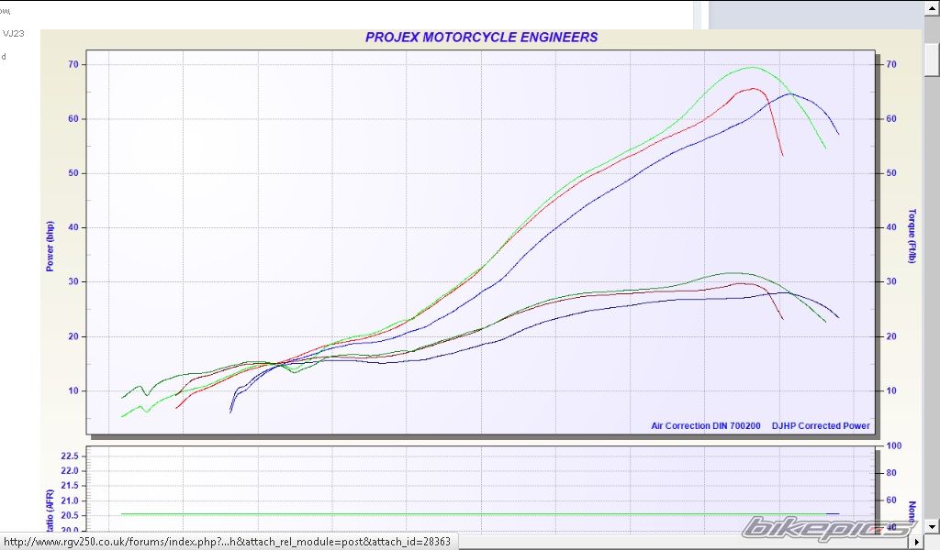This screenshot has height=550, width=940.
Task: Click the flat green AFR line
Action: tap(459, 514)
